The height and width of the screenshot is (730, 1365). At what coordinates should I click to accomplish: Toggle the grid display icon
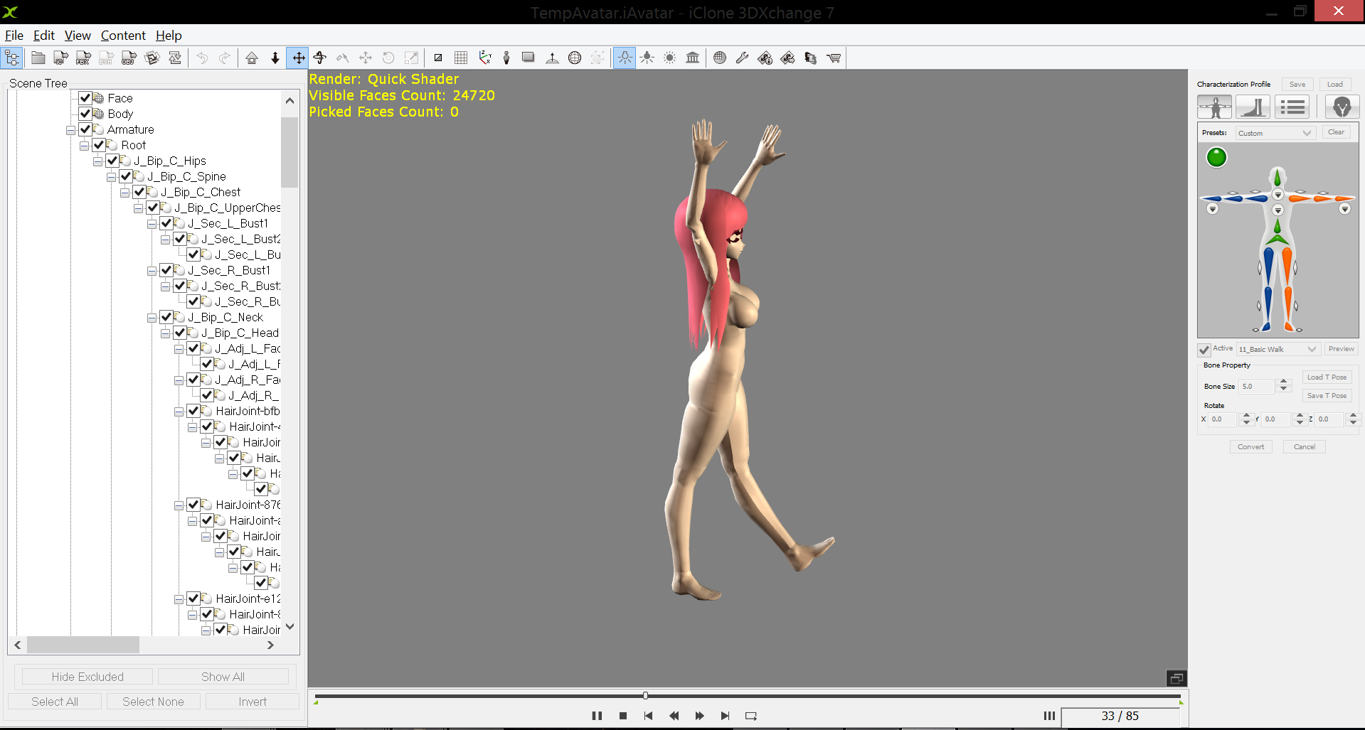point(461,58)
